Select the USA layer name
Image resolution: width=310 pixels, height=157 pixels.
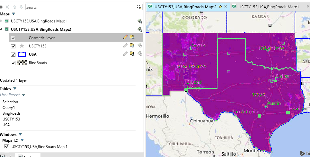click(33, 54)
